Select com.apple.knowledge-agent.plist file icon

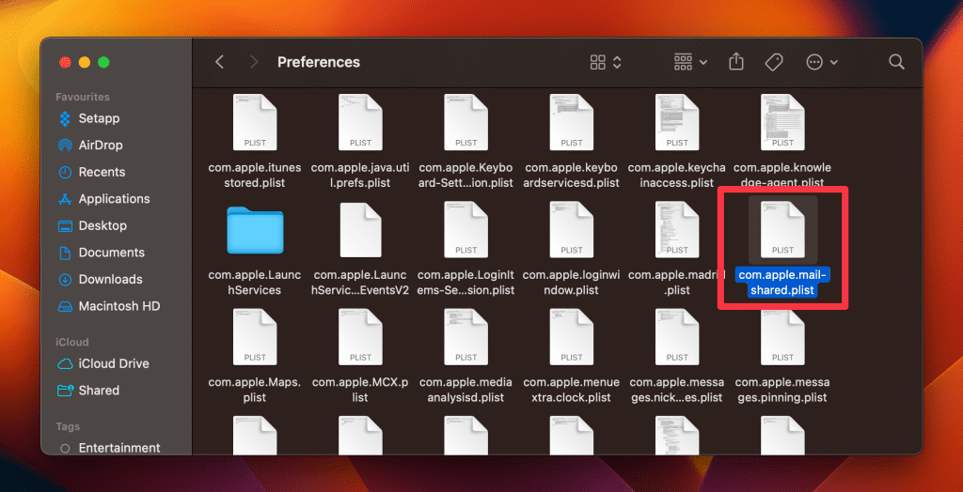coord(783,123)
